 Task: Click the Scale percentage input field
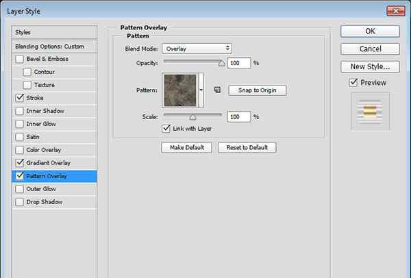(239, 117)
